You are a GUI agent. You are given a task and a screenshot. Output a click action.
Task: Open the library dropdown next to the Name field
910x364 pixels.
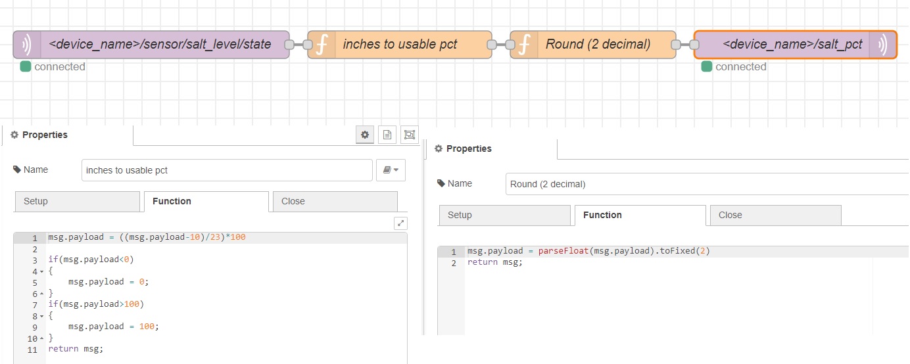coord(391,170)
